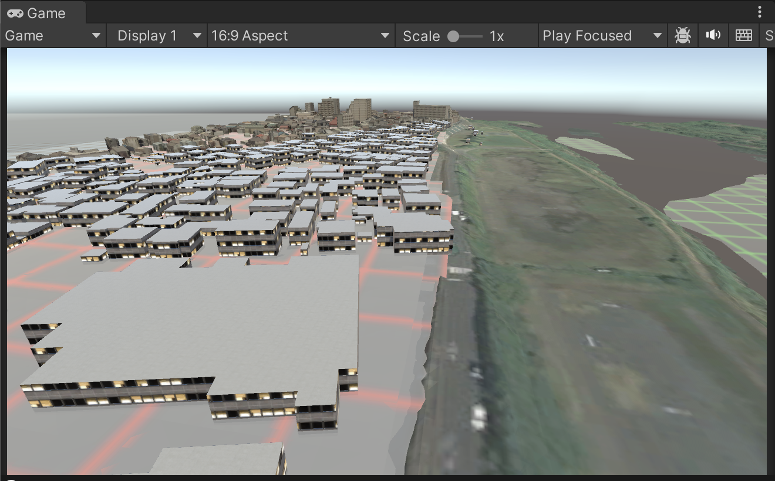Click the tall buildings cluster on horizon
The width and height of the screenshot is (775, 481).
coord(352,109)
